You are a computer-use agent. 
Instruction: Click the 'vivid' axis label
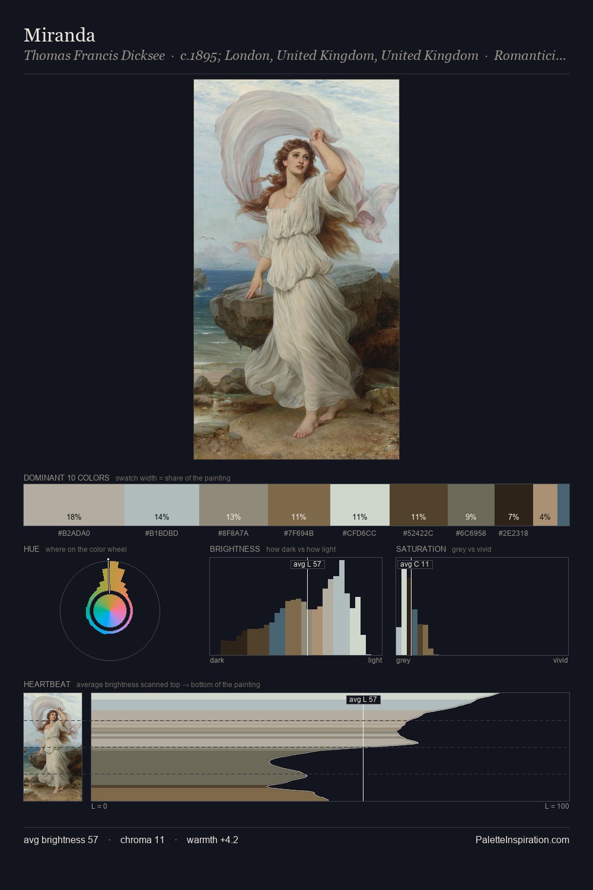(x=560, y=660)
